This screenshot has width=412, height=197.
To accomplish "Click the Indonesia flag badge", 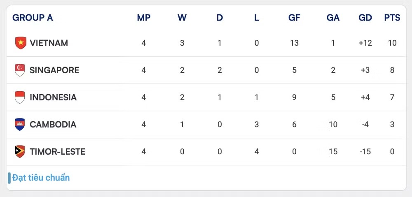I will pyautogui.click(x=20, y=97).
